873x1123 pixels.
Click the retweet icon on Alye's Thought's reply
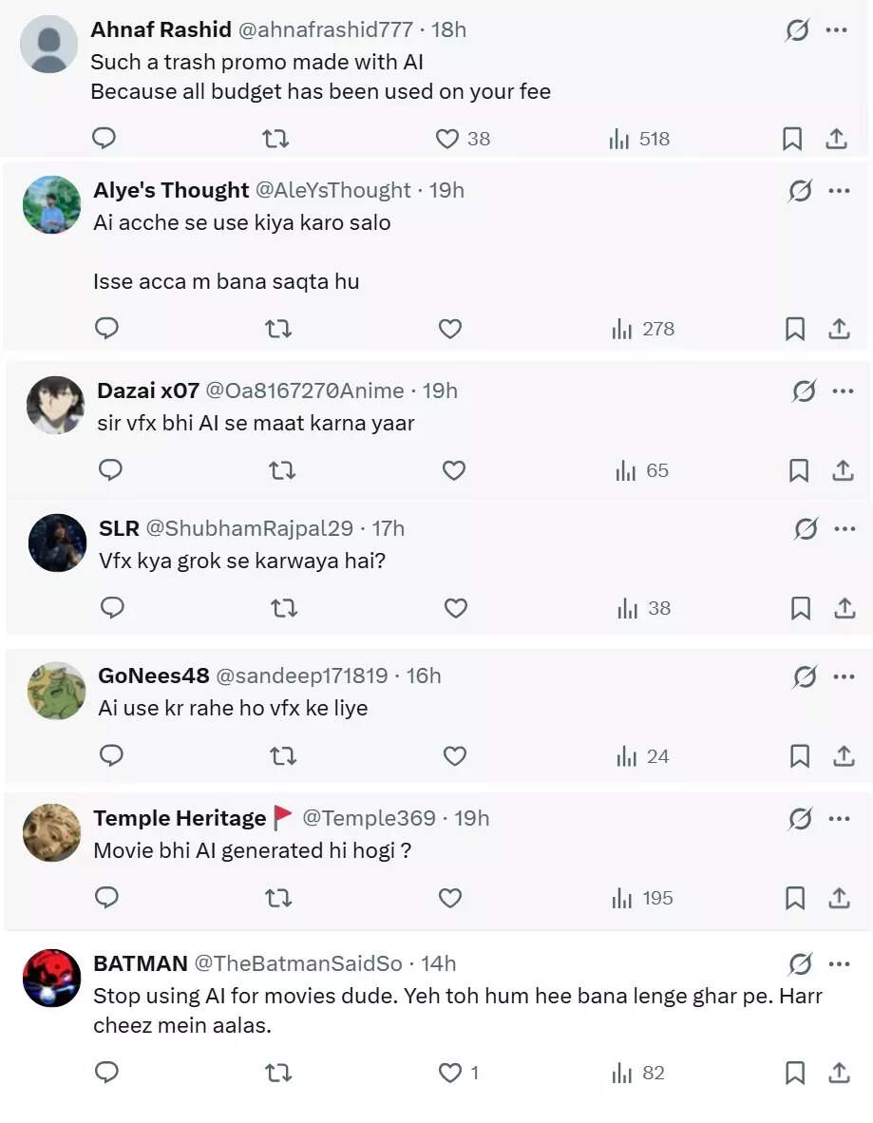coord(277,329)
